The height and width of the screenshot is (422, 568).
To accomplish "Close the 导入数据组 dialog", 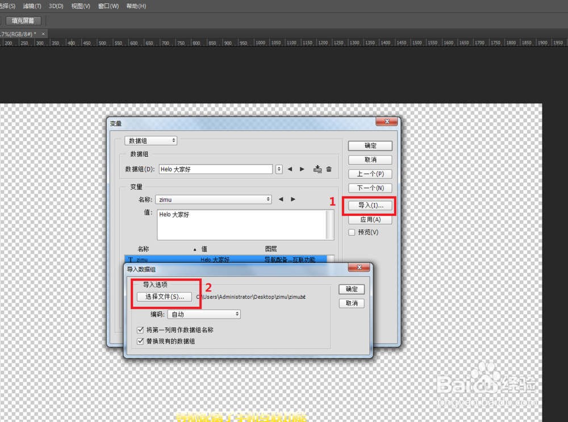I will pyautogui.click(x=359, y=268).
